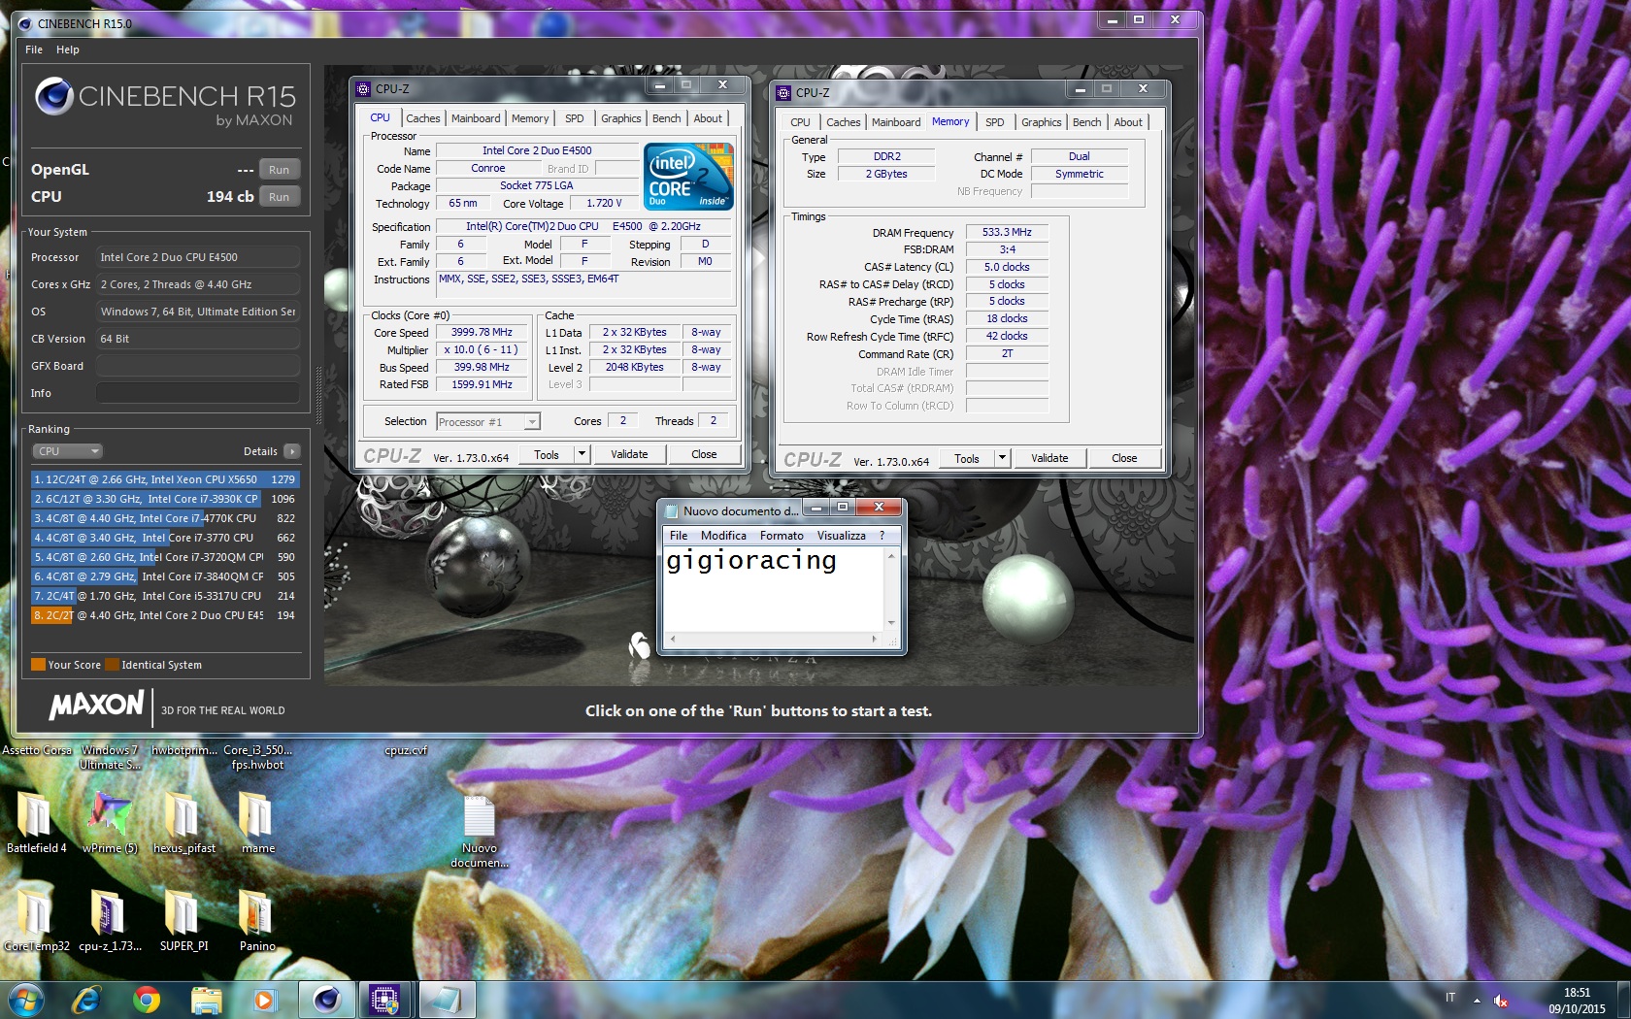Screen dimensions: 1631x1019
Task: Open Windows Explorer taskbar icon
Action: 206,1000
